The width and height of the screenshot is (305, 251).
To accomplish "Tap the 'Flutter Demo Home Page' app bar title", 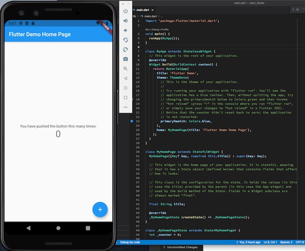I will pyautogui.click(x=40, y=34).
